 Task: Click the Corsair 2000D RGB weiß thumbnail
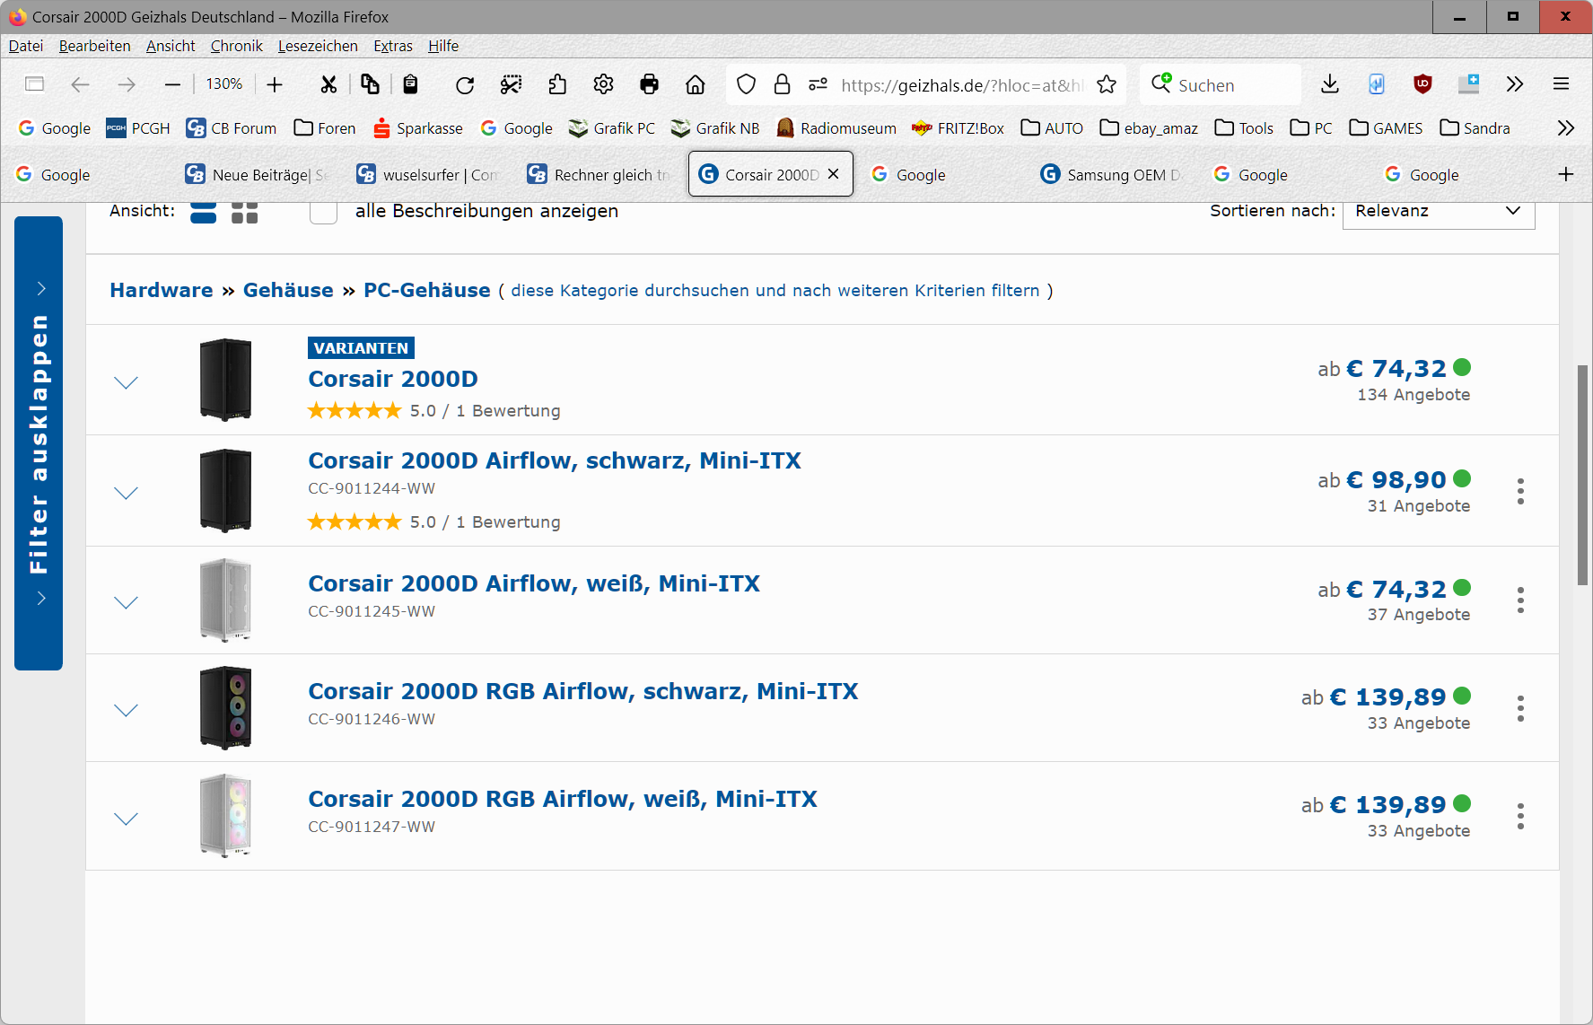pos(225,816)
